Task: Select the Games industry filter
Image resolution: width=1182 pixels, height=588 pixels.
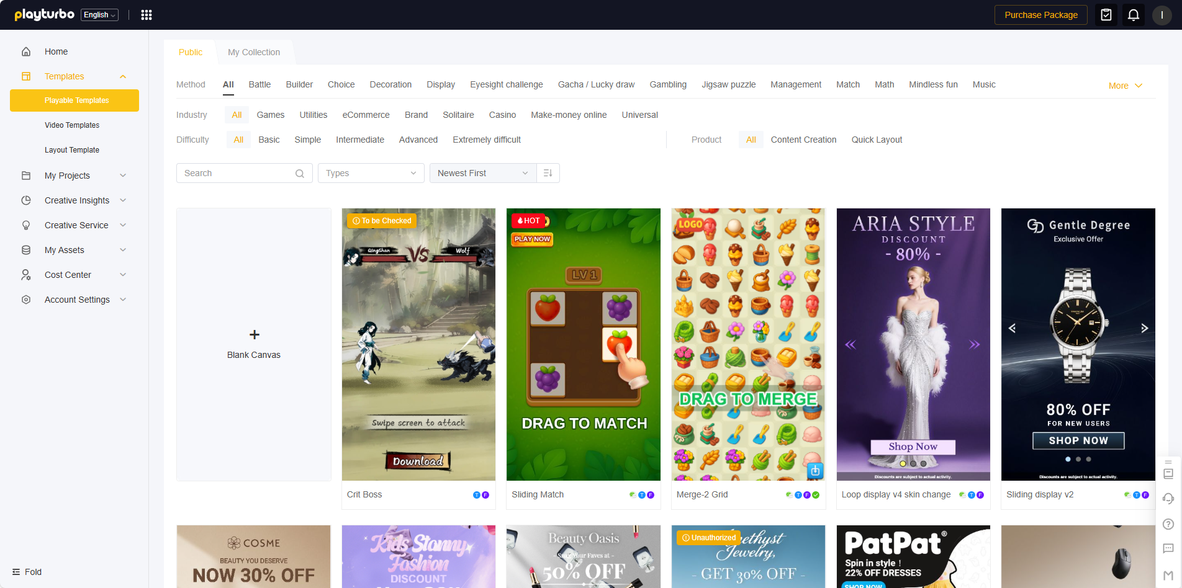Action: click(270, 115)
